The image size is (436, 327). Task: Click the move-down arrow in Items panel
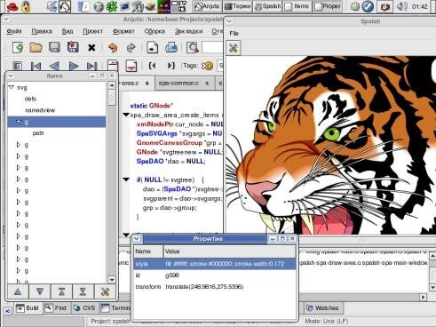[40, 291]
